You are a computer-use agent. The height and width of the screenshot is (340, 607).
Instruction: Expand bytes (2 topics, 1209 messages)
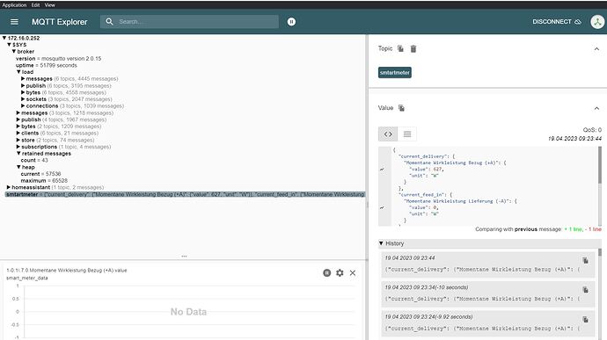pos(18,127)
